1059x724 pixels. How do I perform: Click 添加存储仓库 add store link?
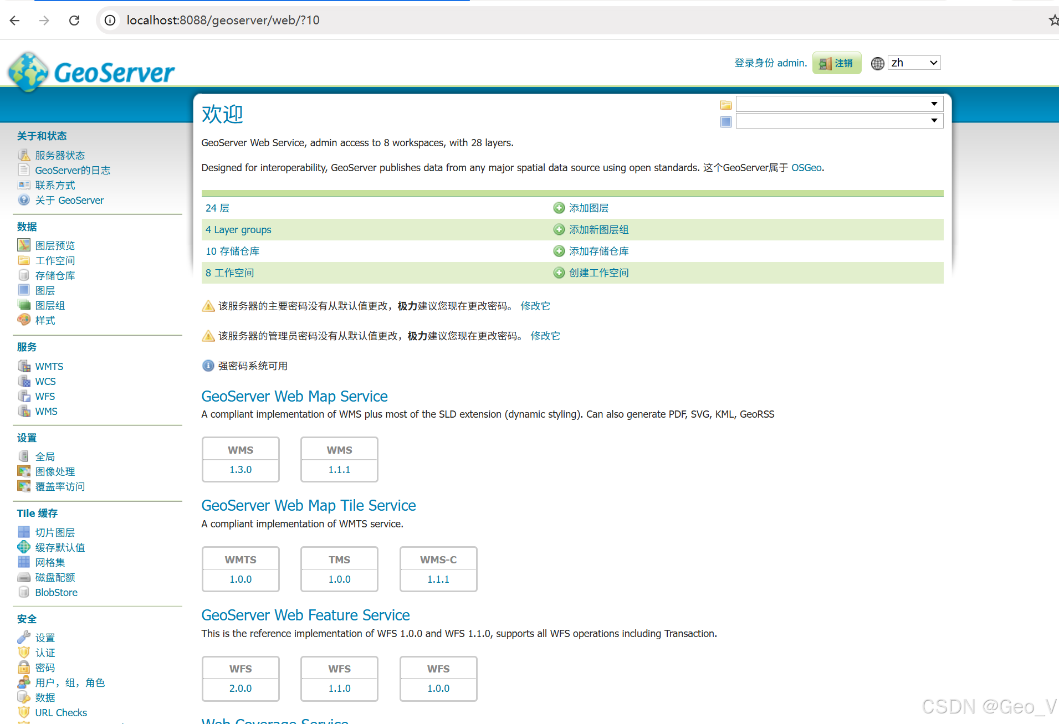point(598,251)
